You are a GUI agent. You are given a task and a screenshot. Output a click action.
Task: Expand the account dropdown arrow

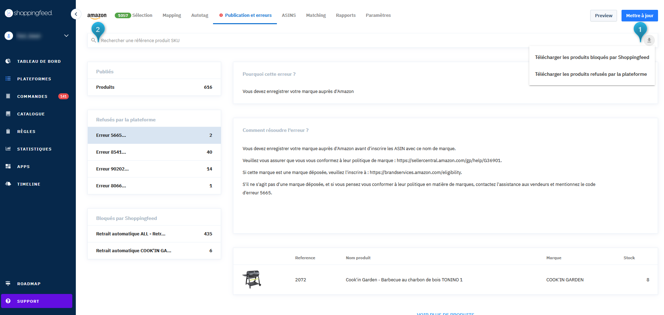[66, 36]
